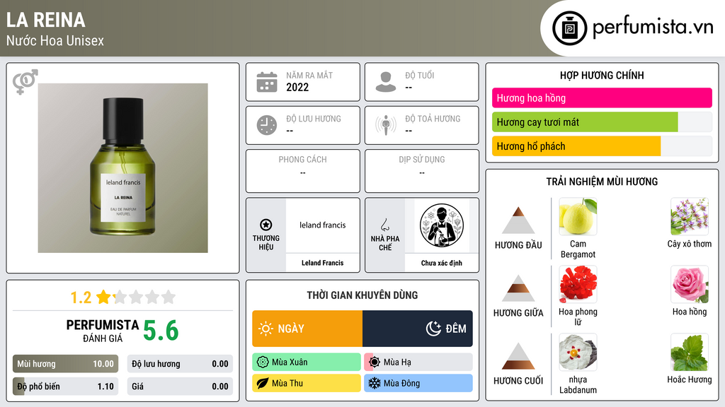Click the unisex gender symbol icon
The height and width of the screenshot is (407, 725).
click(25, 82)
